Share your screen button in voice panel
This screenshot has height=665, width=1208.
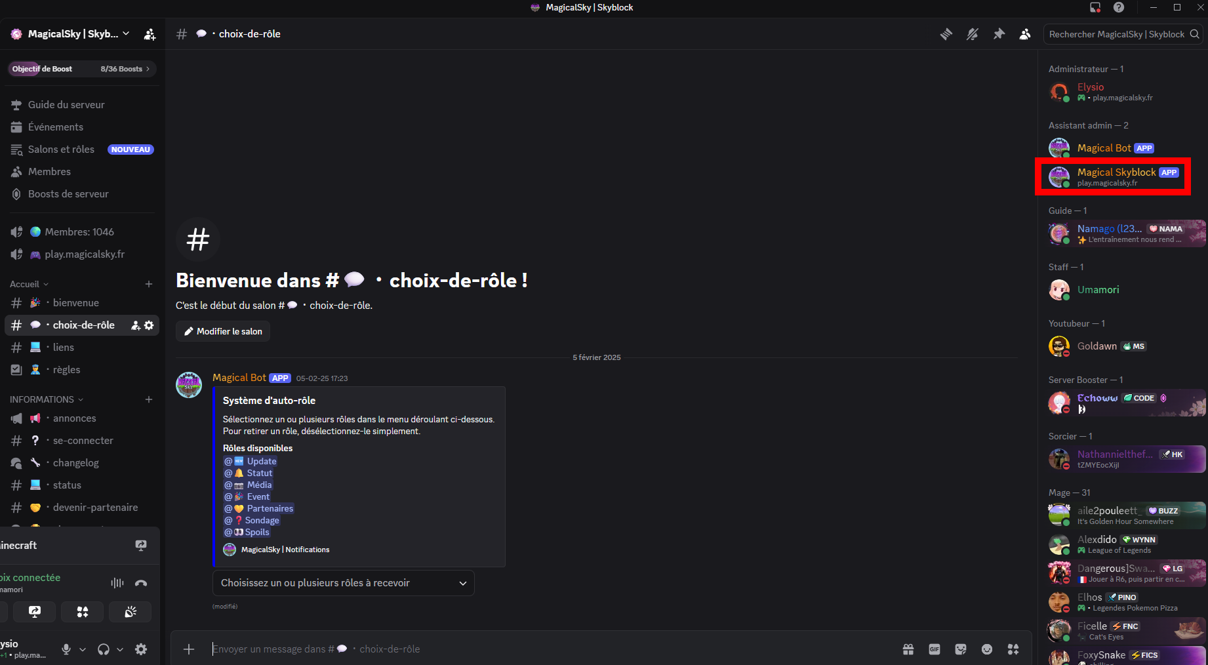click(35, 612)
